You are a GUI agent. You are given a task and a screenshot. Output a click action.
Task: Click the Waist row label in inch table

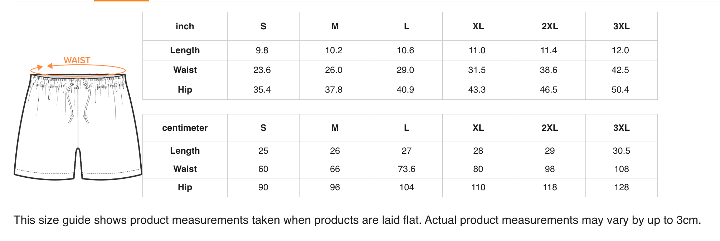point(185,70)
